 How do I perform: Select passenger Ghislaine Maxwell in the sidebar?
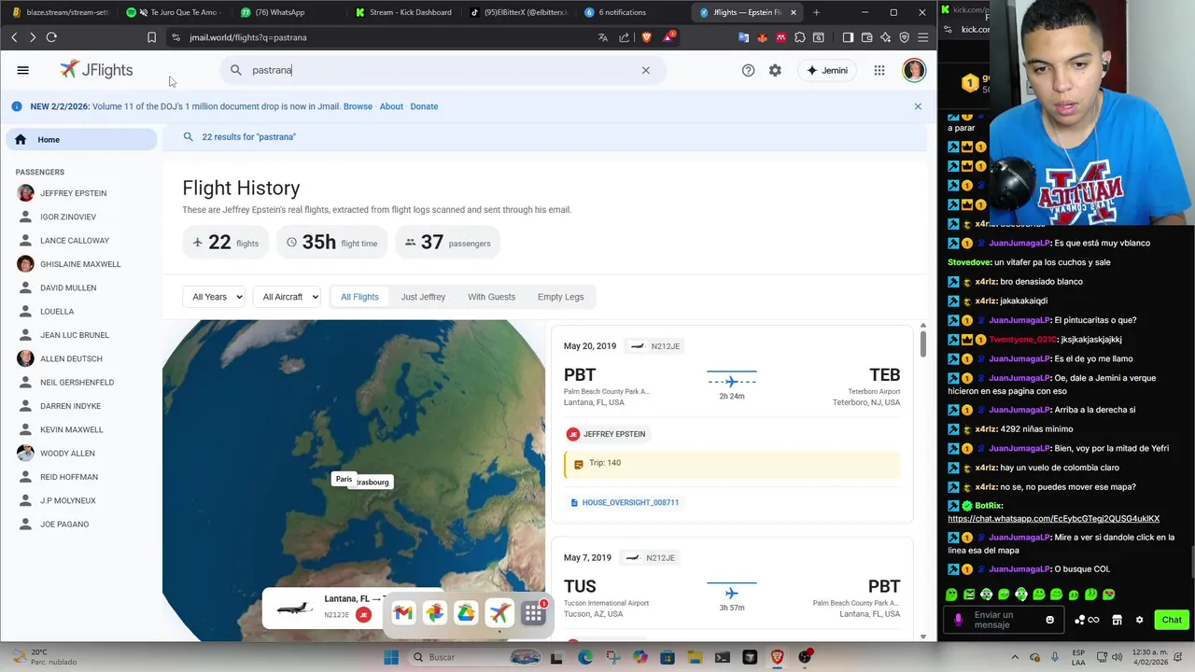(80, 264)
